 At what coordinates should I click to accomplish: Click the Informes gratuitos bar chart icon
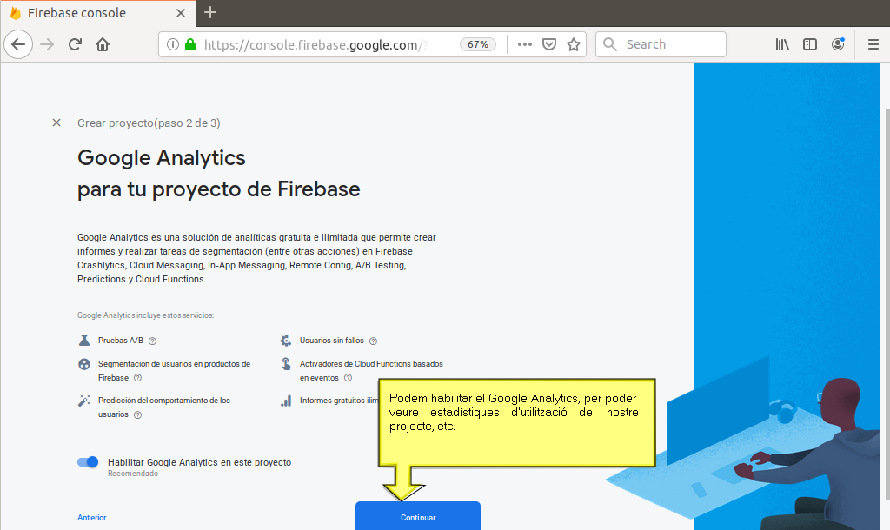[286, 401]
